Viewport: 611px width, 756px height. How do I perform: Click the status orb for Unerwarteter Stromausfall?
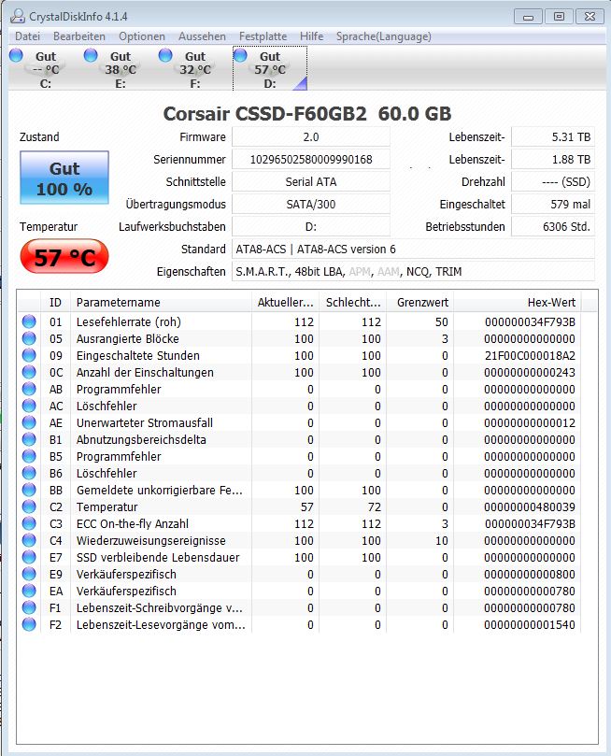29,422
